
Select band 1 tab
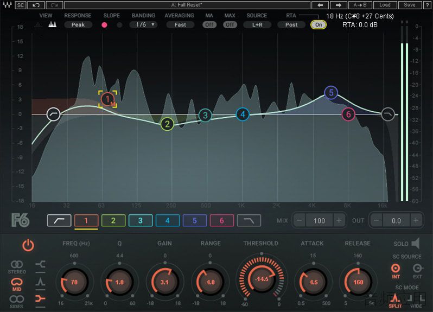(x=86, y=221)
